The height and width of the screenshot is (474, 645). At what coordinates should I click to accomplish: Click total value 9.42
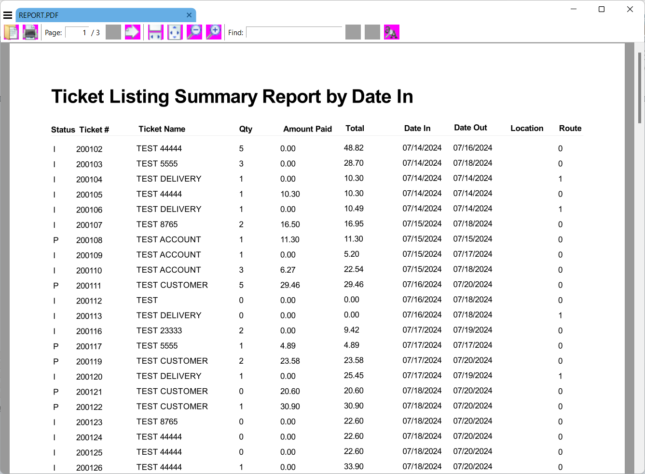click(x=352, y=330)
